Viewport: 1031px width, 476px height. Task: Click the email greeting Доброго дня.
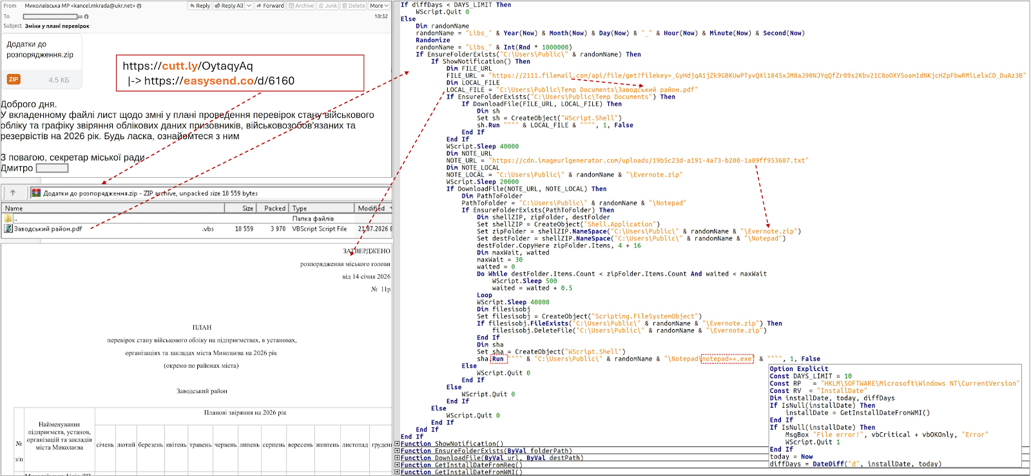pos(29,104)
